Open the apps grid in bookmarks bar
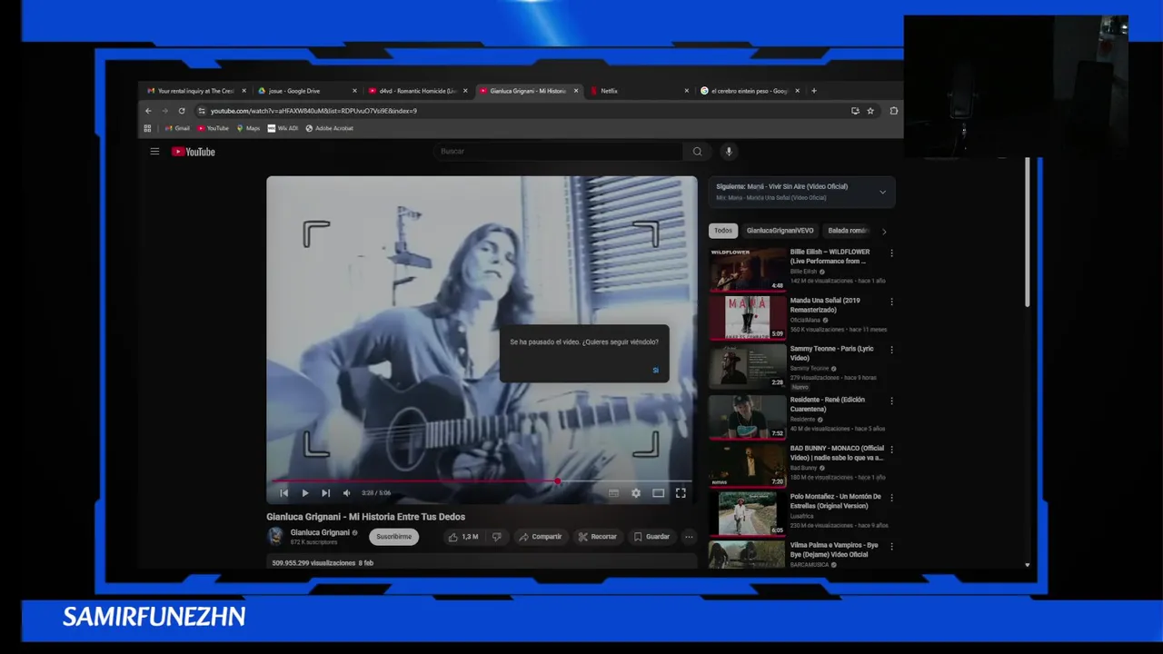Viewport: 1163px width, 654px height. (148, 128)
